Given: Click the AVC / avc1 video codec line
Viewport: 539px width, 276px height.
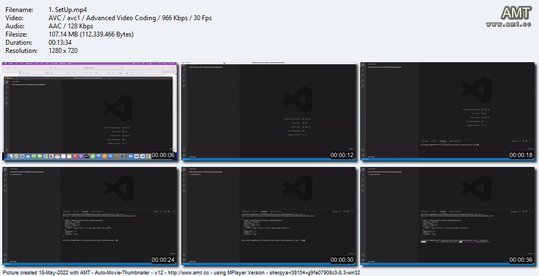Looking at the screenshot, I should [x=130, y=18].
